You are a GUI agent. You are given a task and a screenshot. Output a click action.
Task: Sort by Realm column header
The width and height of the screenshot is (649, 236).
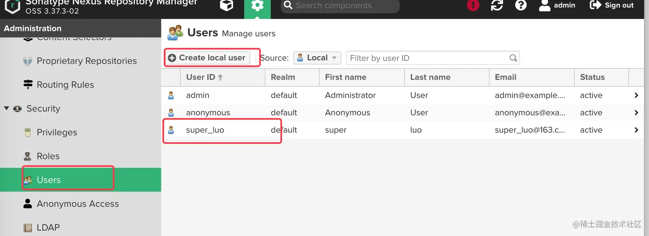tap(292, 78)
